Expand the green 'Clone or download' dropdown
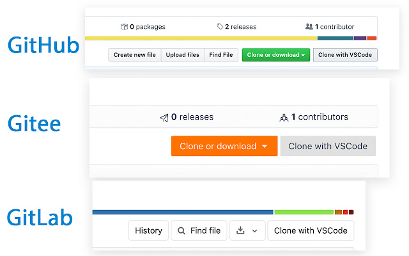This screenshot has height=256, width=409. click(x=276, y=55)
